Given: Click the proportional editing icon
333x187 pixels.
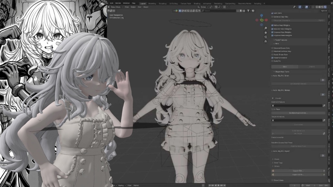Looking at the screenshot, I should [x=216, y=7].
